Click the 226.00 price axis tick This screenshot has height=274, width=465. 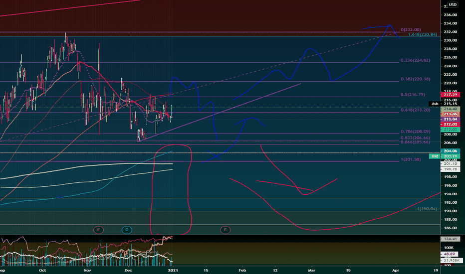pos(450,57)
